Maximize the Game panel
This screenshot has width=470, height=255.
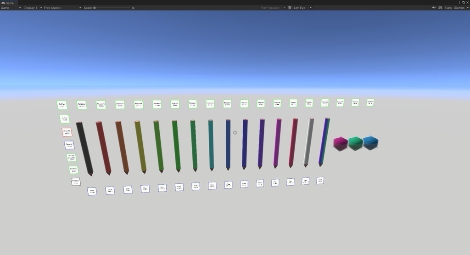coord(464,2)
